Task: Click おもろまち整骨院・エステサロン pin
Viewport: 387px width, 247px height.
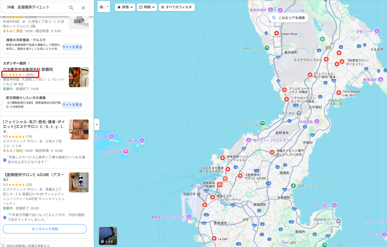Action: click(x=228, y=169)
